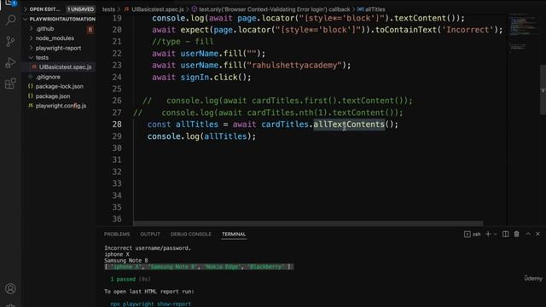This screenshot has height=307, width=546.
Task: Click the cardTitles.nth(1) comment line 27
Action: click(x=268, y=113)
